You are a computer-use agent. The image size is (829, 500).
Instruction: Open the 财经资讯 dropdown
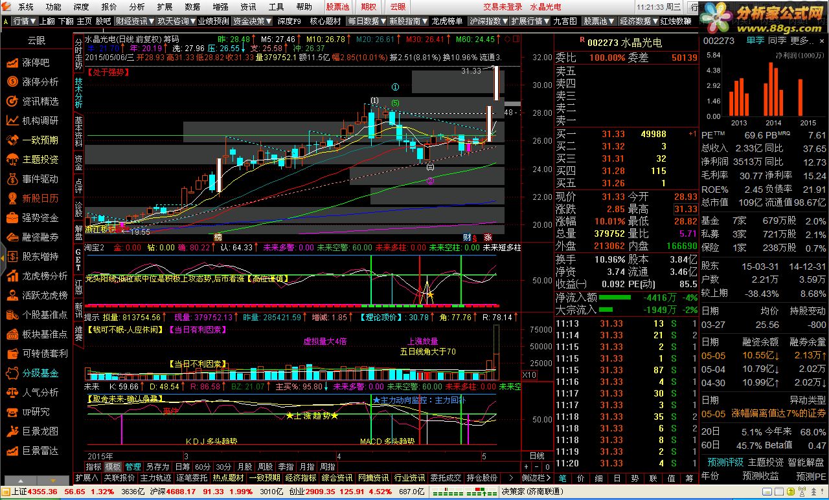click(x=137, y=21)
